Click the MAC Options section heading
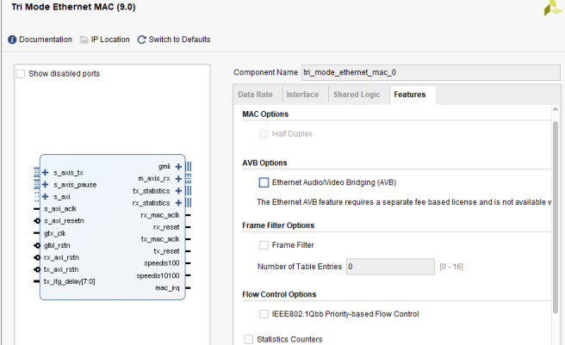 (x=265, y=114)
